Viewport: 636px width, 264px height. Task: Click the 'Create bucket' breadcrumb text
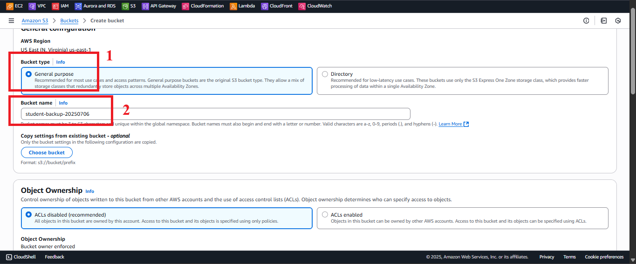point(107,20)
